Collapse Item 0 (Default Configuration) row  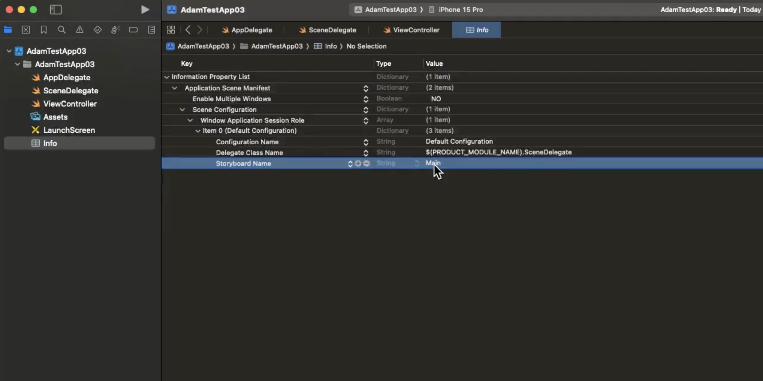click(x=198, y=131)
